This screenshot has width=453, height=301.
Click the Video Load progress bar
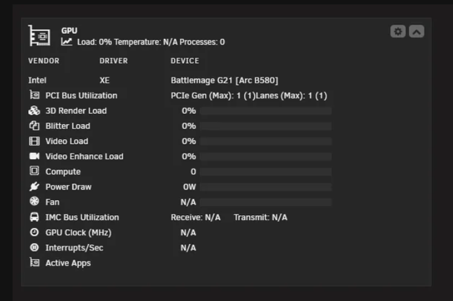pos(266,141)
